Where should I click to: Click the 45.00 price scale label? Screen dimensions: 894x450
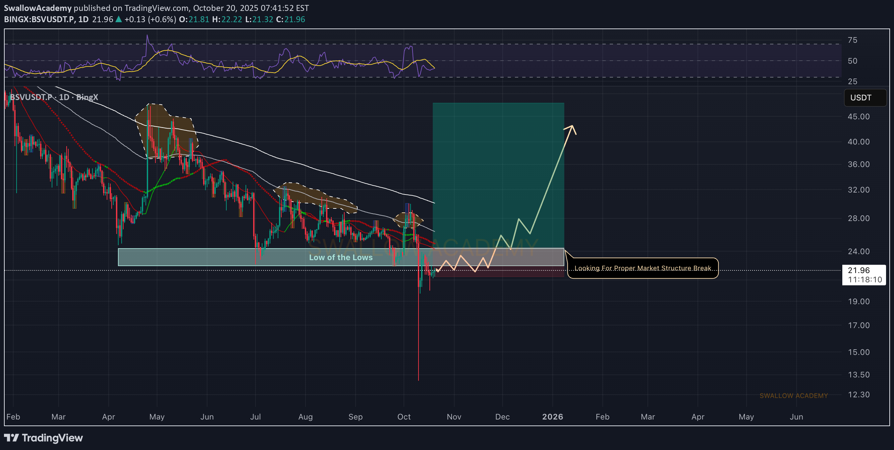tap(859, 117)
